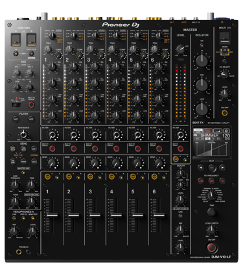Tap the channel 6 headphone CUE A button
This screenshot has height=275, width=243.
[x=154, y=176]
